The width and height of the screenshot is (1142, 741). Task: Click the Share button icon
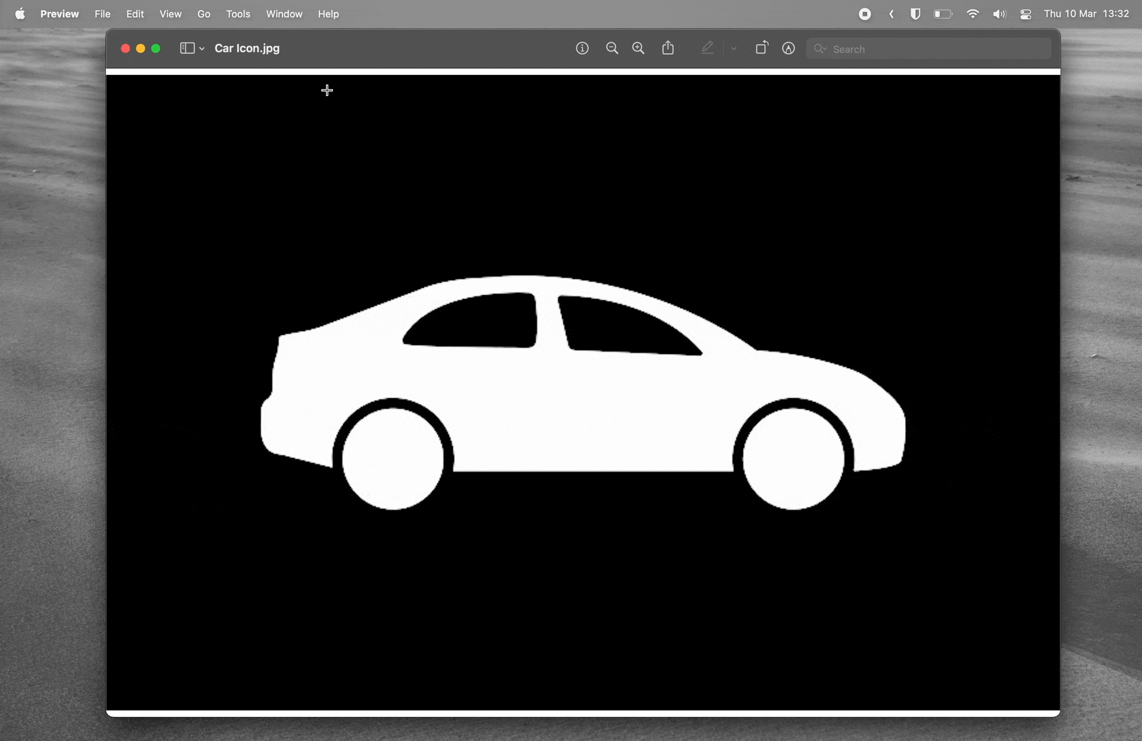(667, 48)
